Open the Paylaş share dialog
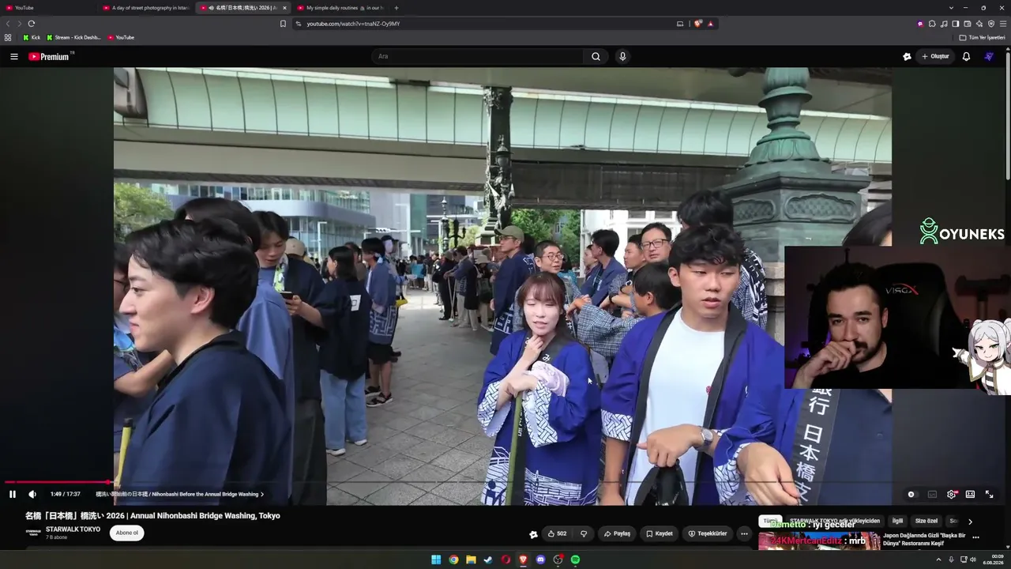Image resolution: width=1011 pixels, height=569 pixels. tap(617, 533)
